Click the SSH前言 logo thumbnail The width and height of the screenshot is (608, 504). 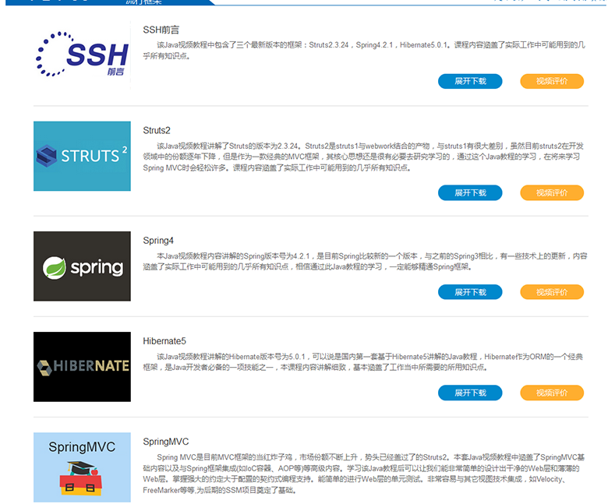82,55
